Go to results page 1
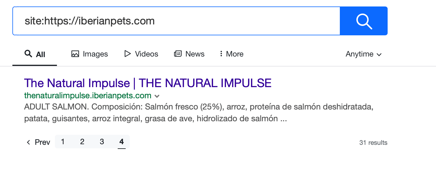 click(x=63, y=142)
